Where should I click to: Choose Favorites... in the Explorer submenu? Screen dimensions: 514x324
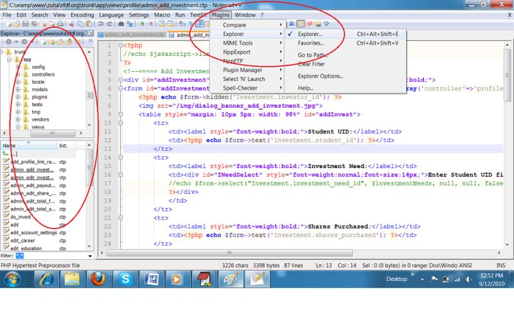346,43
